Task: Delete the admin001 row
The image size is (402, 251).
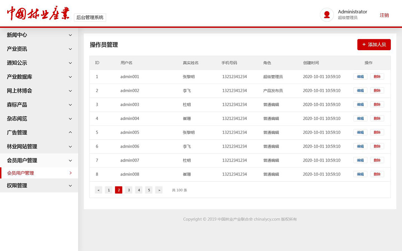Action: 377,77
